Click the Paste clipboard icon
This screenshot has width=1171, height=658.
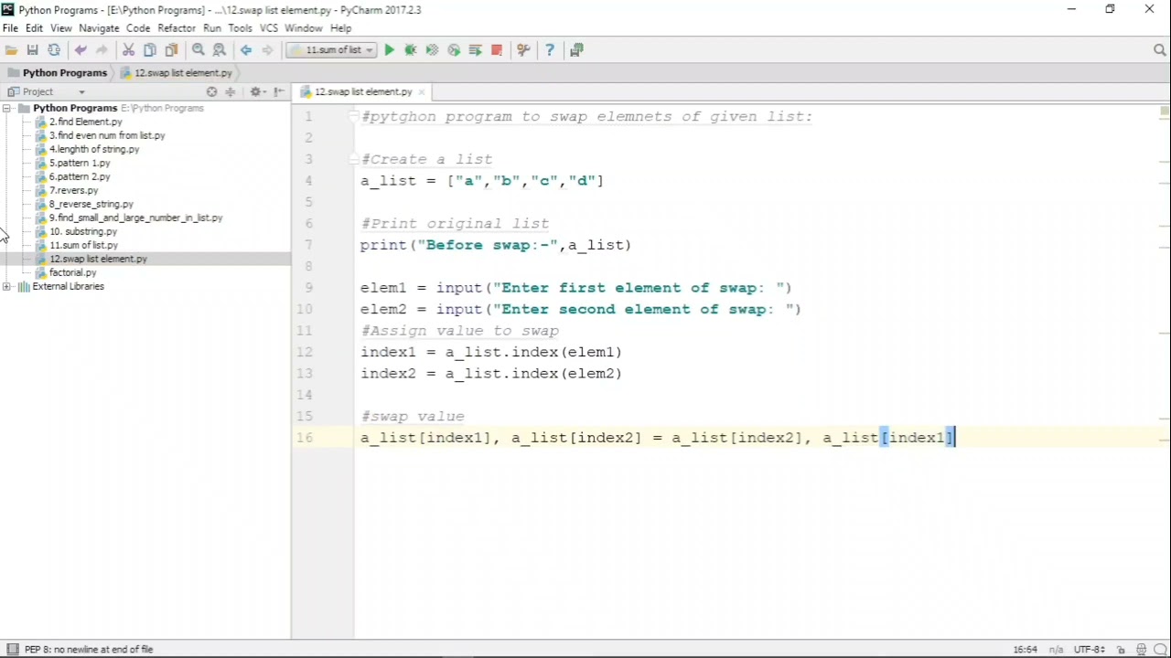(171, 50)
